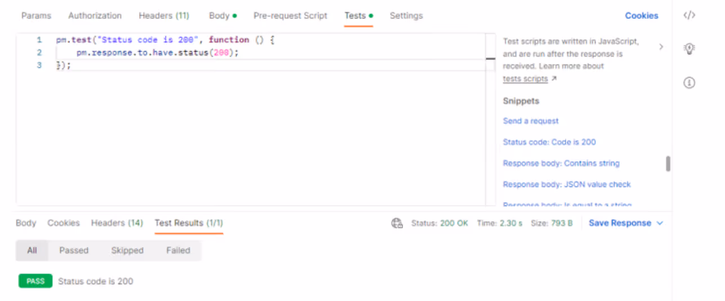Open the code snippet icon in right sidebar
Viewport: 725px width, 301px height.
click(689, 15)
